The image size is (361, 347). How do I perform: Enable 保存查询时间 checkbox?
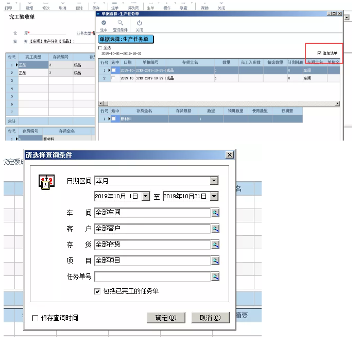[35, 318]
